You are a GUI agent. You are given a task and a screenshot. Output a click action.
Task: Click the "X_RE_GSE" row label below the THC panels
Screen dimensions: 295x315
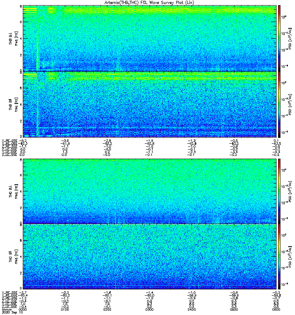[x=9, y=293]
